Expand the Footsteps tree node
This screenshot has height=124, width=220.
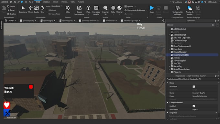point(169,49)
